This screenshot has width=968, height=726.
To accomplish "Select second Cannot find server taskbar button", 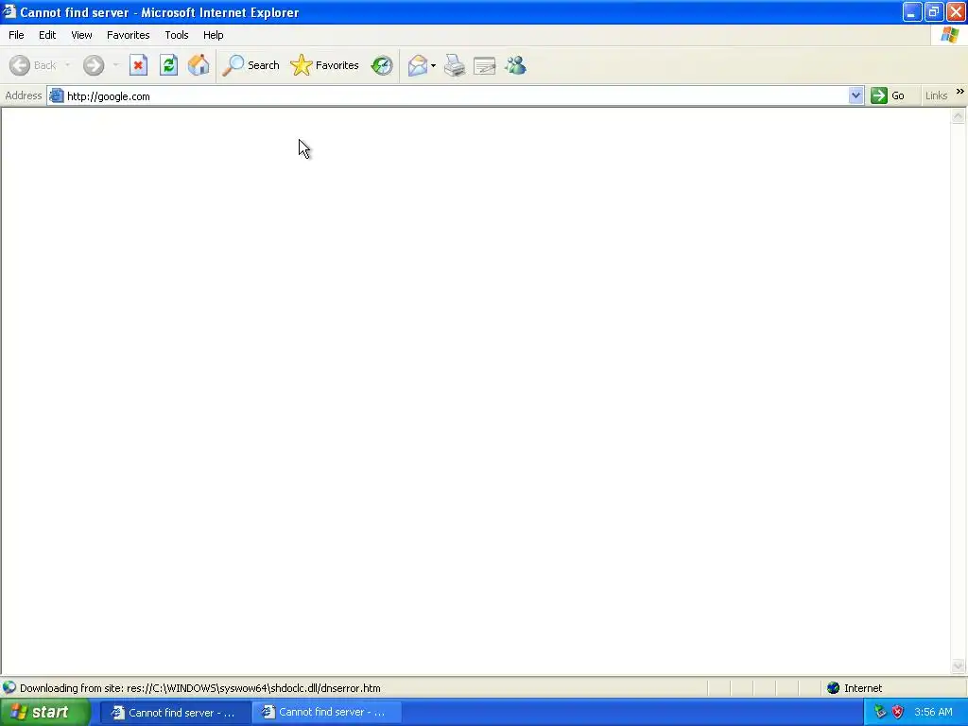I will click(326, 712).
